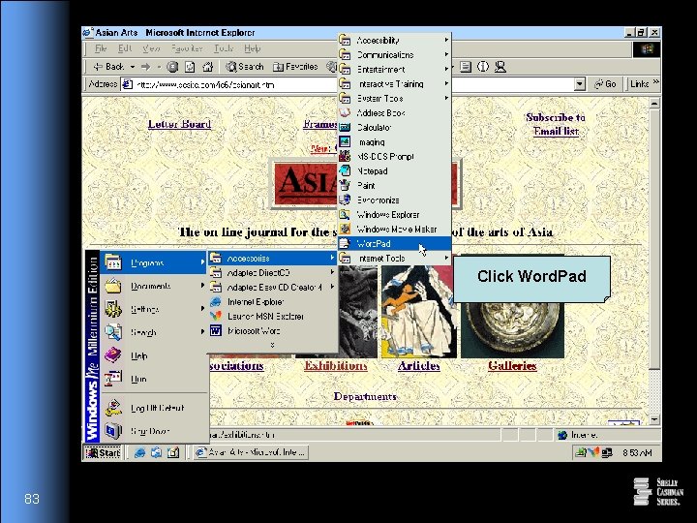Click the Address Book icon
Screen dimensions: 697x523
[x=345, y=113]
